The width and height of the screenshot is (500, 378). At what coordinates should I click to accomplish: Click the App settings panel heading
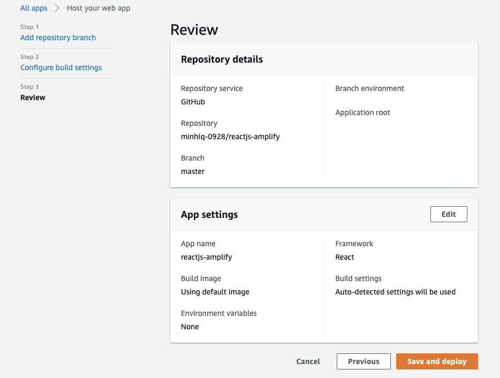pos(209,215)
